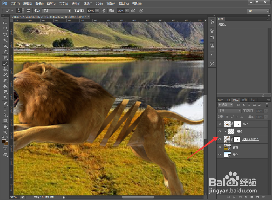The image size is (272, 200).
Task: Open the 图像(I) menu
Action: point(39,4)
